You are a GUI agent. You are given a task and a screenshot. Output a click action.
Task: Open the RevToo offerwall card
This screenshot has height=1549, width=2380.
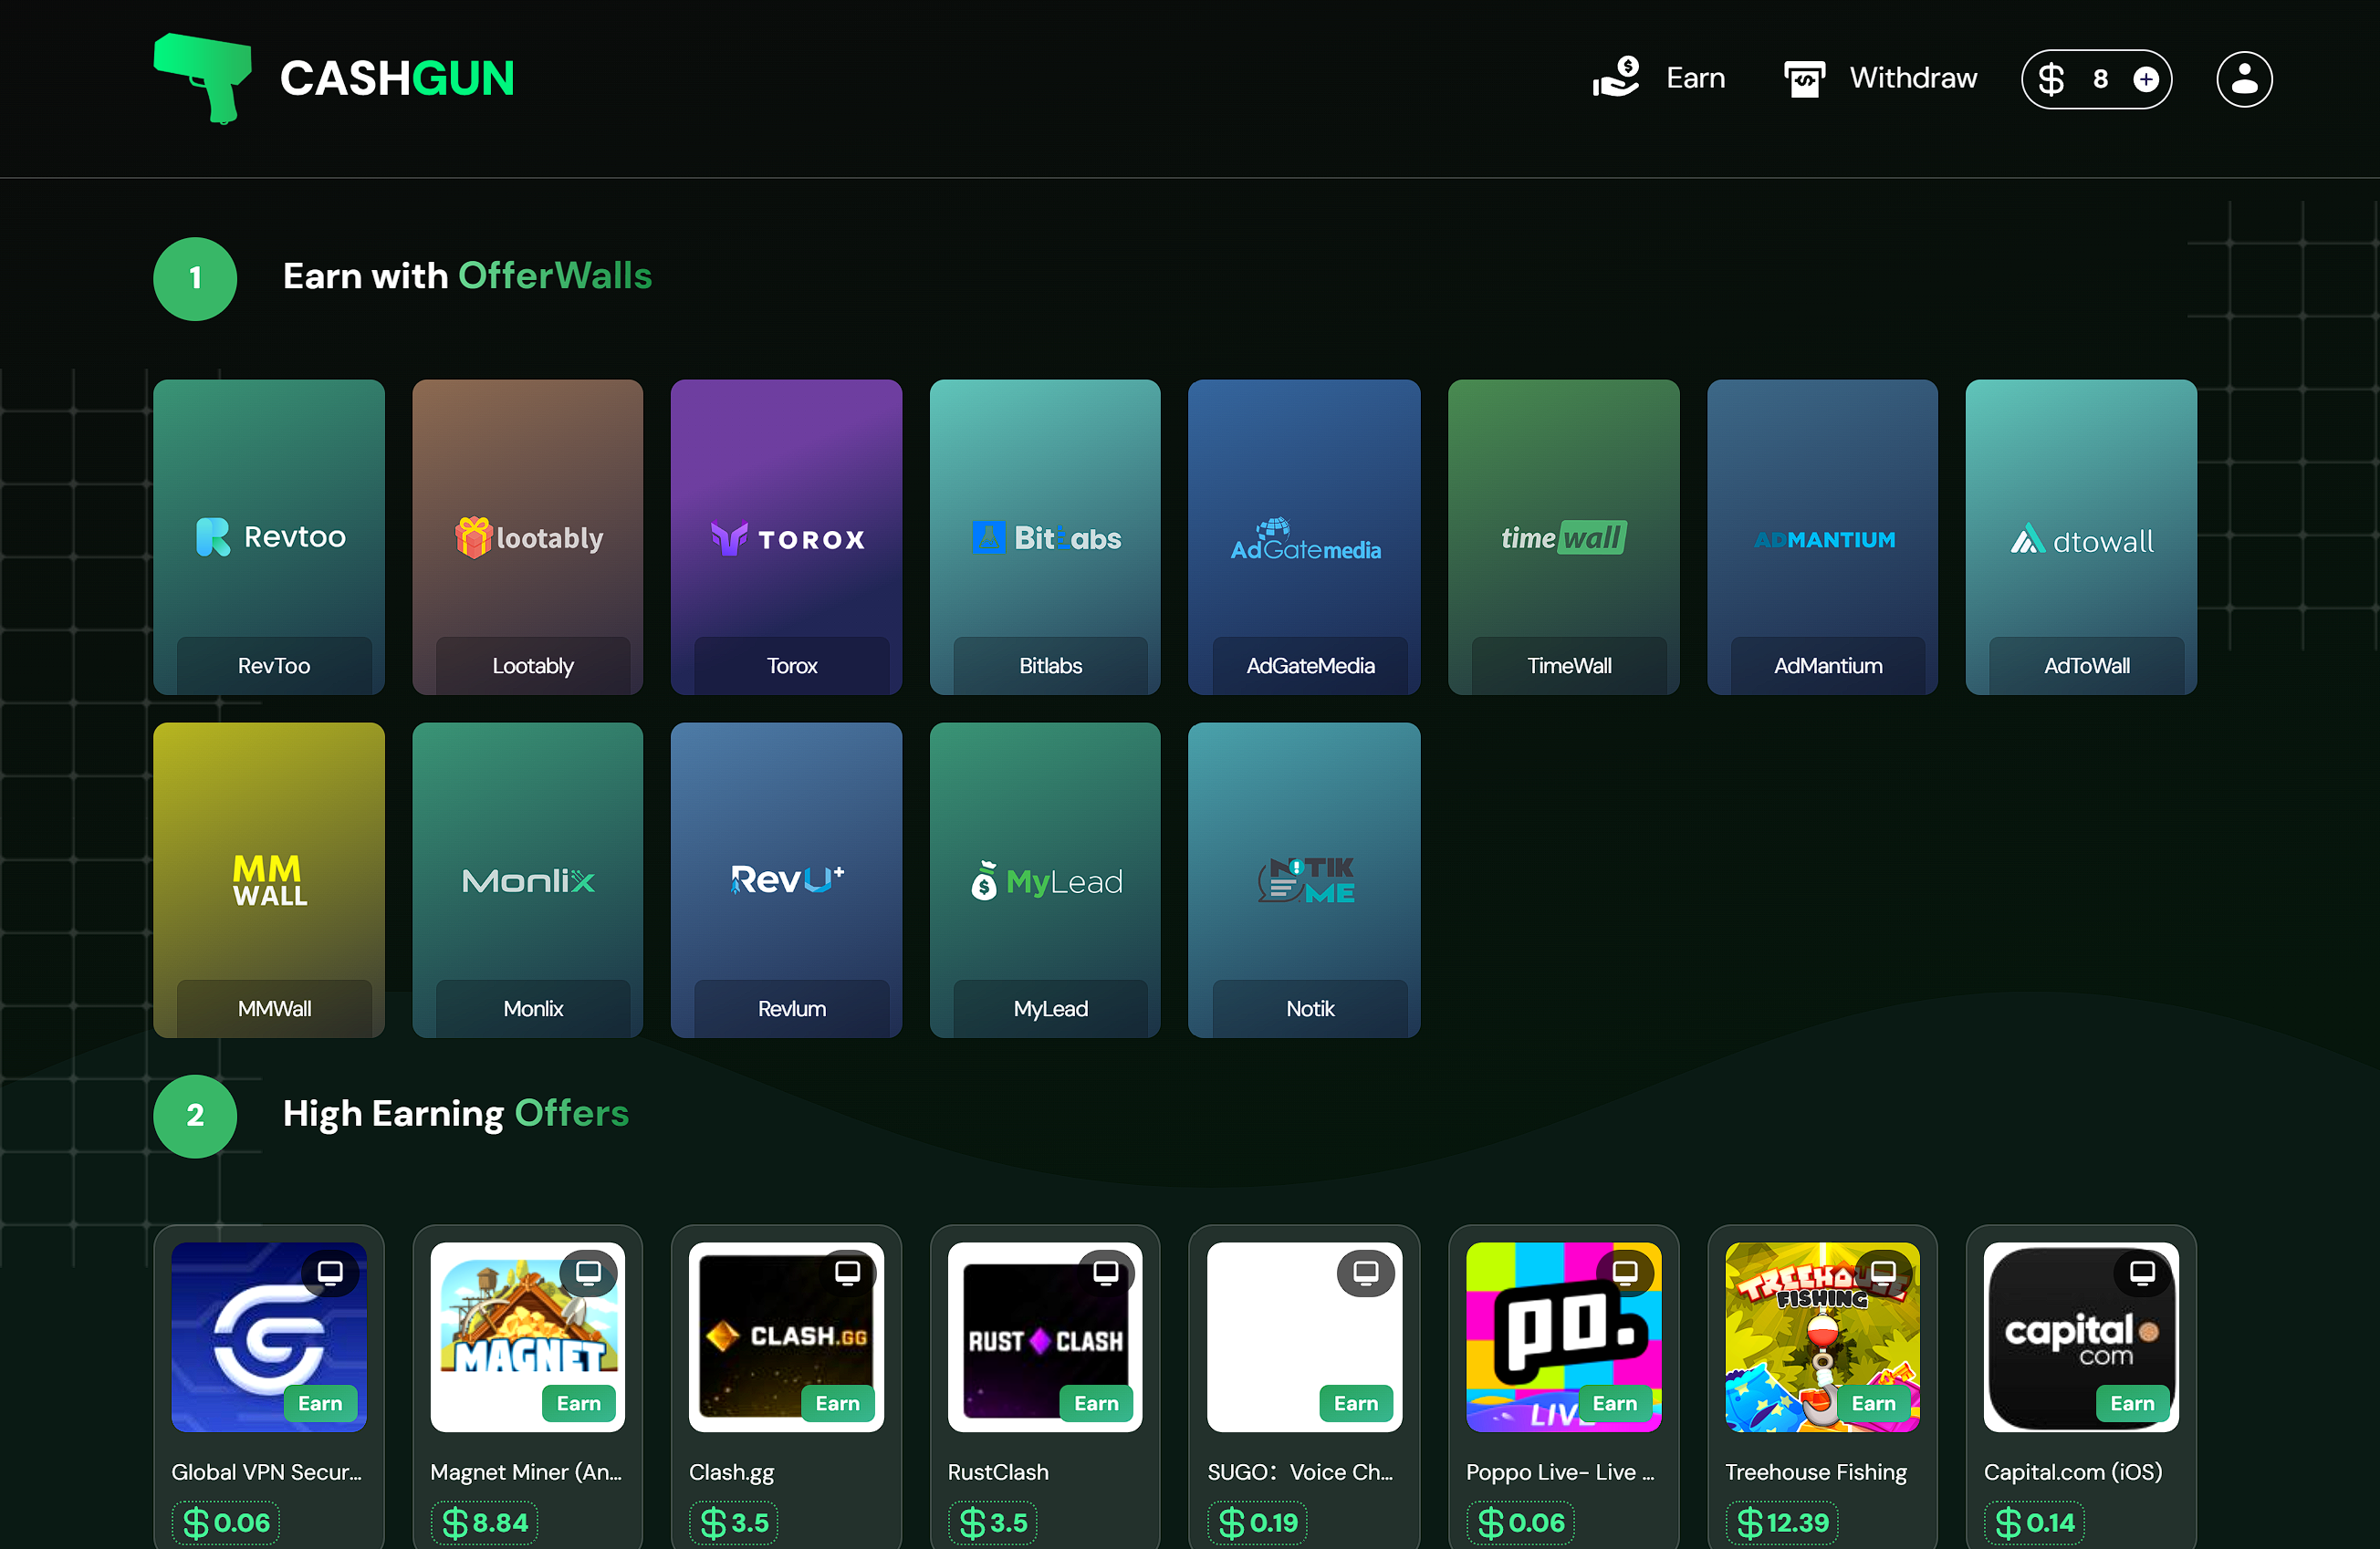(269, 536)
